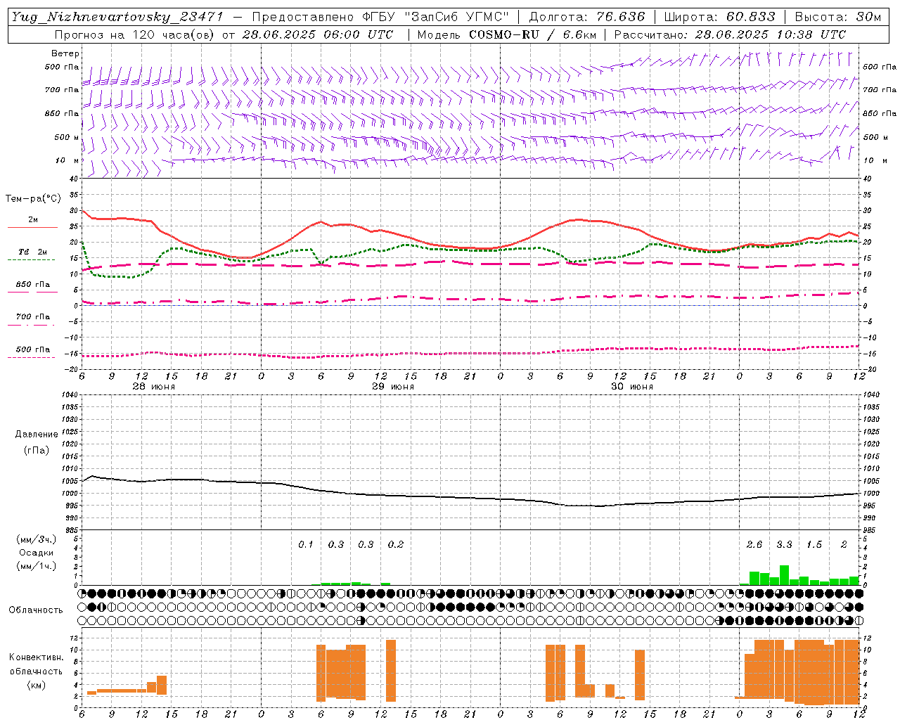The height and width of the screenshot is (720, 900).
Task: Click the Рассчитано: 28.06.2025 10:38 UTC text
Action: (x=730, y=34)
